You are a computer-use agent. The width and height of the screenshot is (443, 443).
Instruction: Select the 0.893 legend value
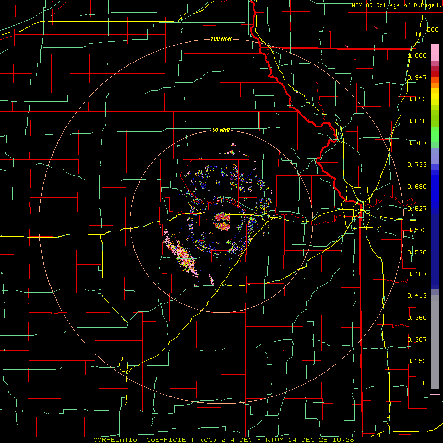point(417,99)
